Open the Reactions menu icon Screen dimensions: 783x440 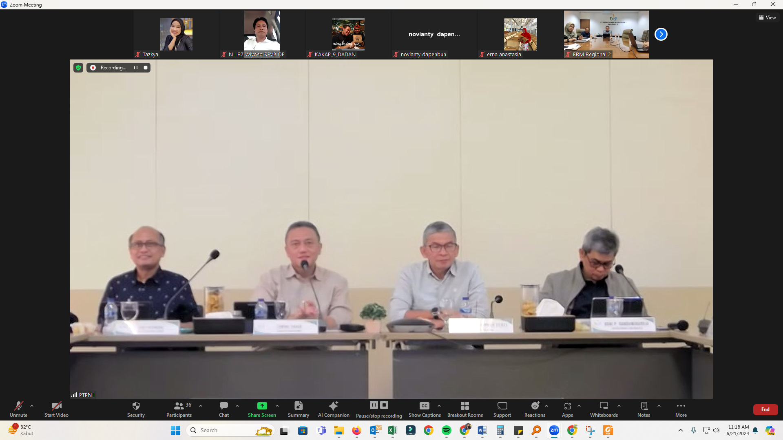[535, 406]
